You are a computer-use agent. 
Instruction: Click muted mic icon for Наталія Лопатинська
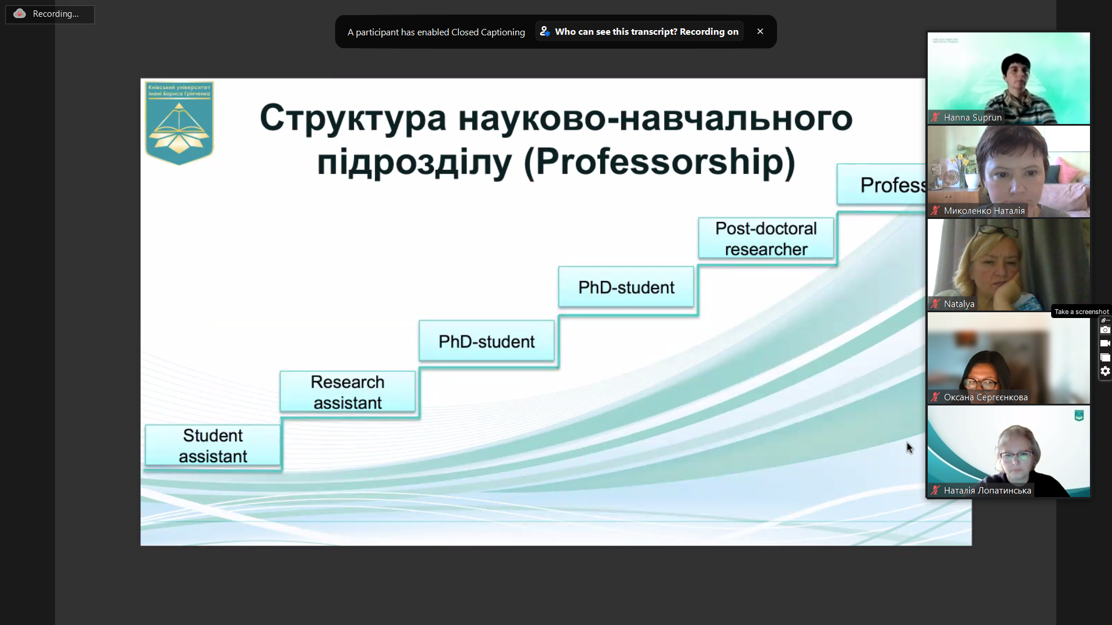point(935,491)
